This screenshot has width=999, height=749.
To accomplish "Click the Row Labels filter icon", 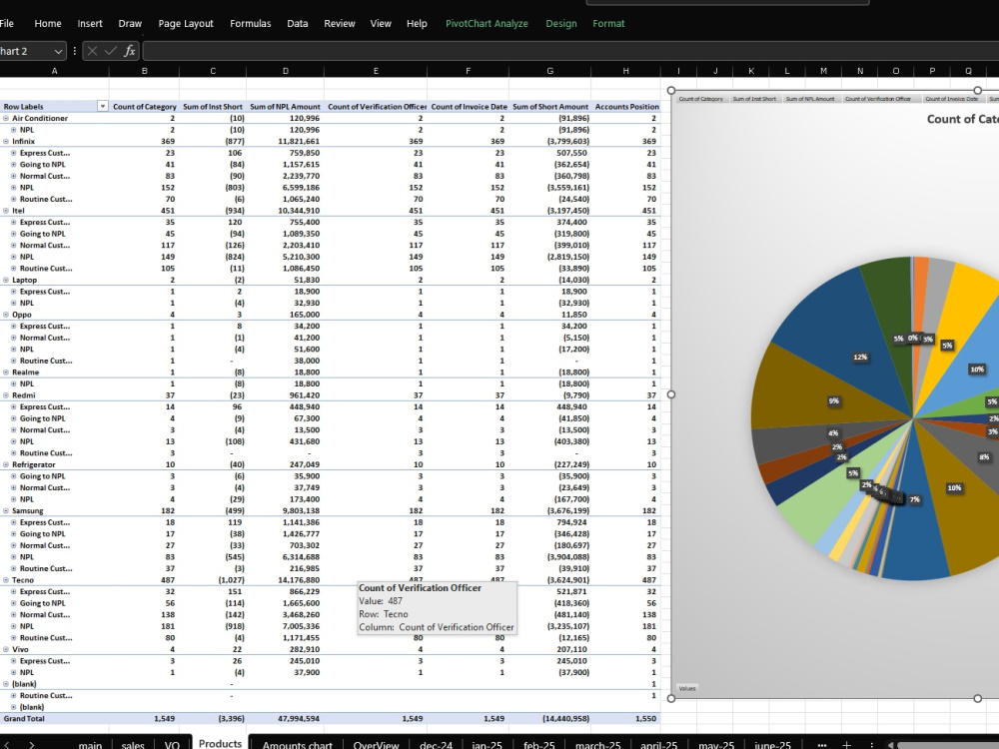I will (103, 107).
